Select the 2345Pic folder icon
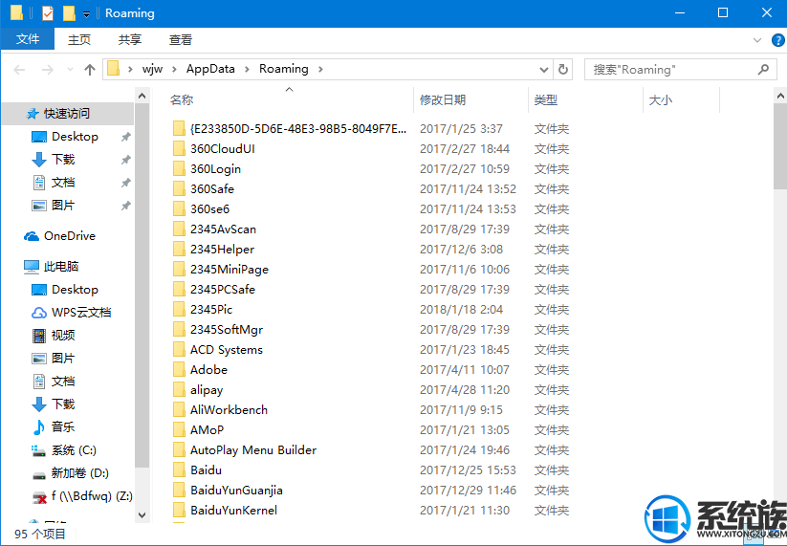Image resolution: width=787 pixels, height=546 pixels. pyautogui.click(x=179, y=310)
